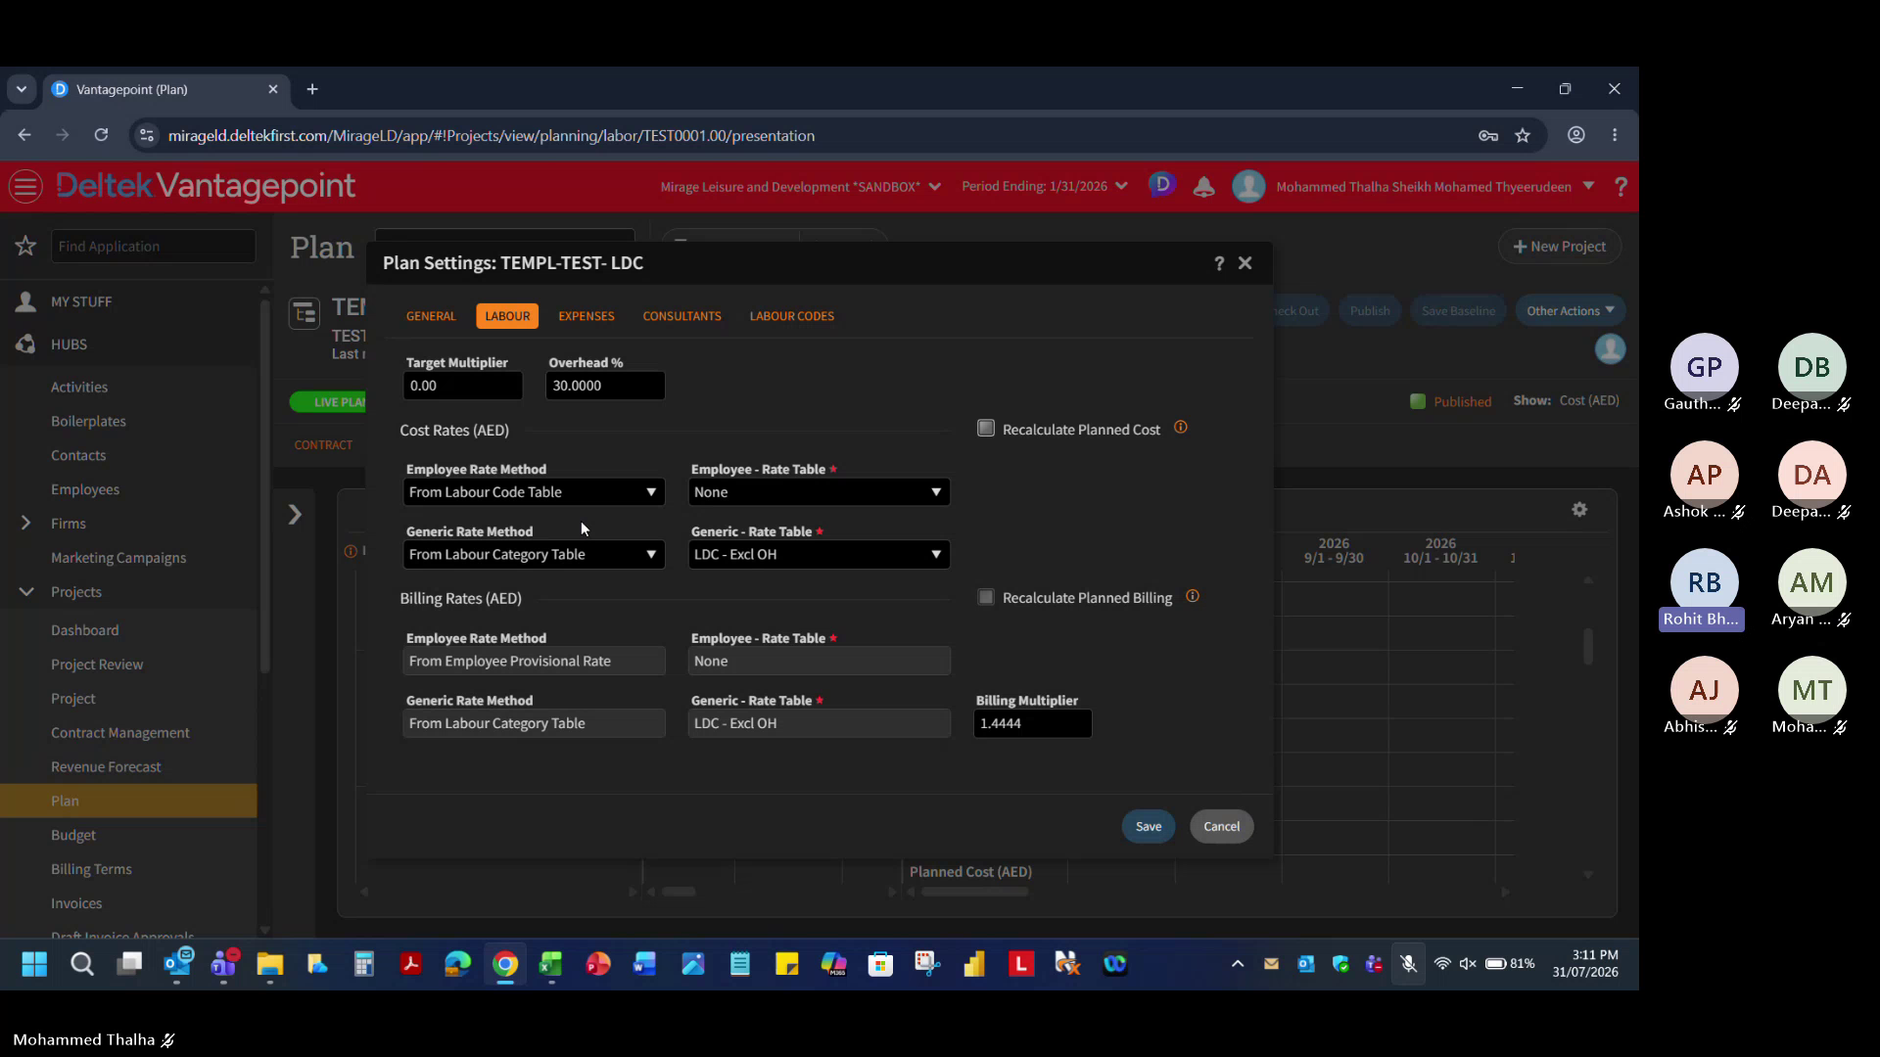Enable Recalculate Planned Billing checkbox

pos(986,597)
